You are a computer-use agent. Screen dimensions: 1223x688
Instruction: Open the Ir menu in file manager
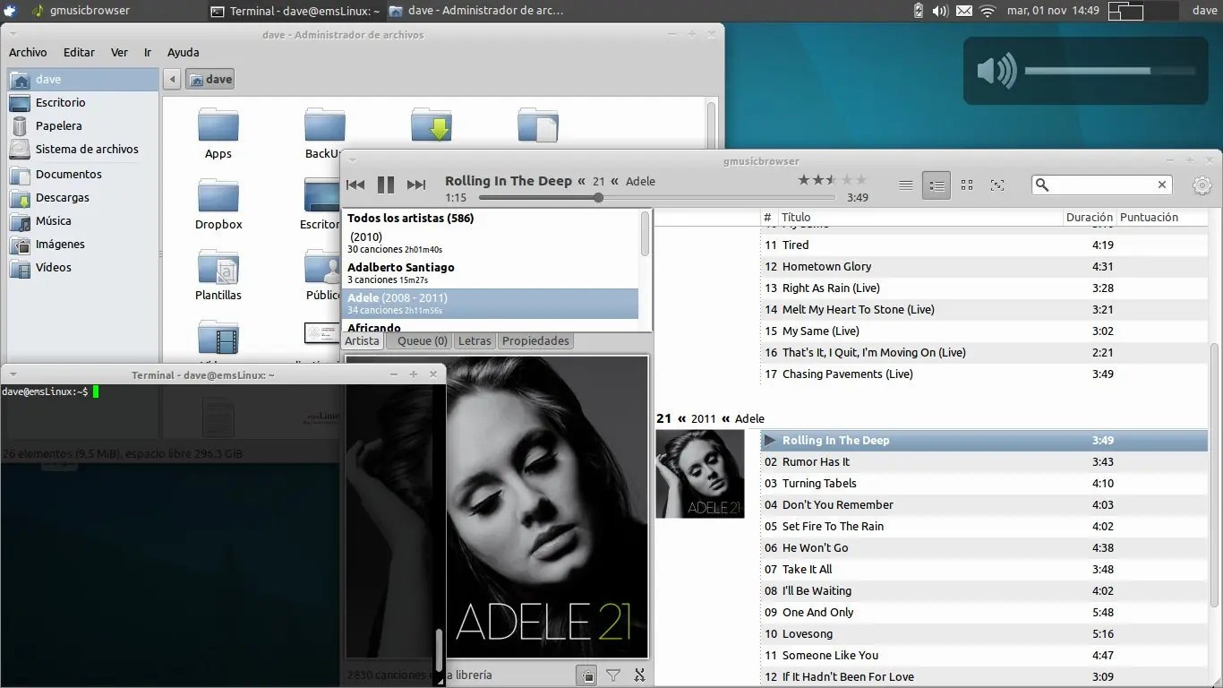point(148,53)
